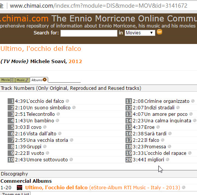197x195 pixels.
Task: Click info icon next to Telecontrollo track
Action: (x=58, y=114)
